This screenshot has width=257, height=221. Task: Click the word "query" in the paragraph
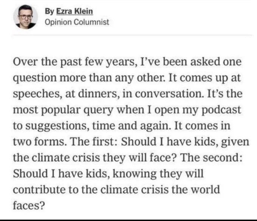[x=99, y=110]
